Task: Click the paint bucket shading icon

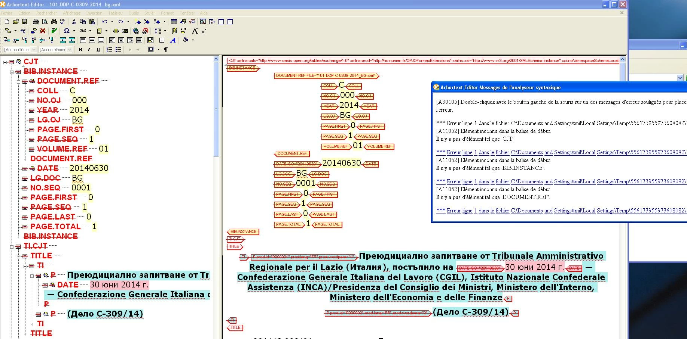Action: coord(185,40)
